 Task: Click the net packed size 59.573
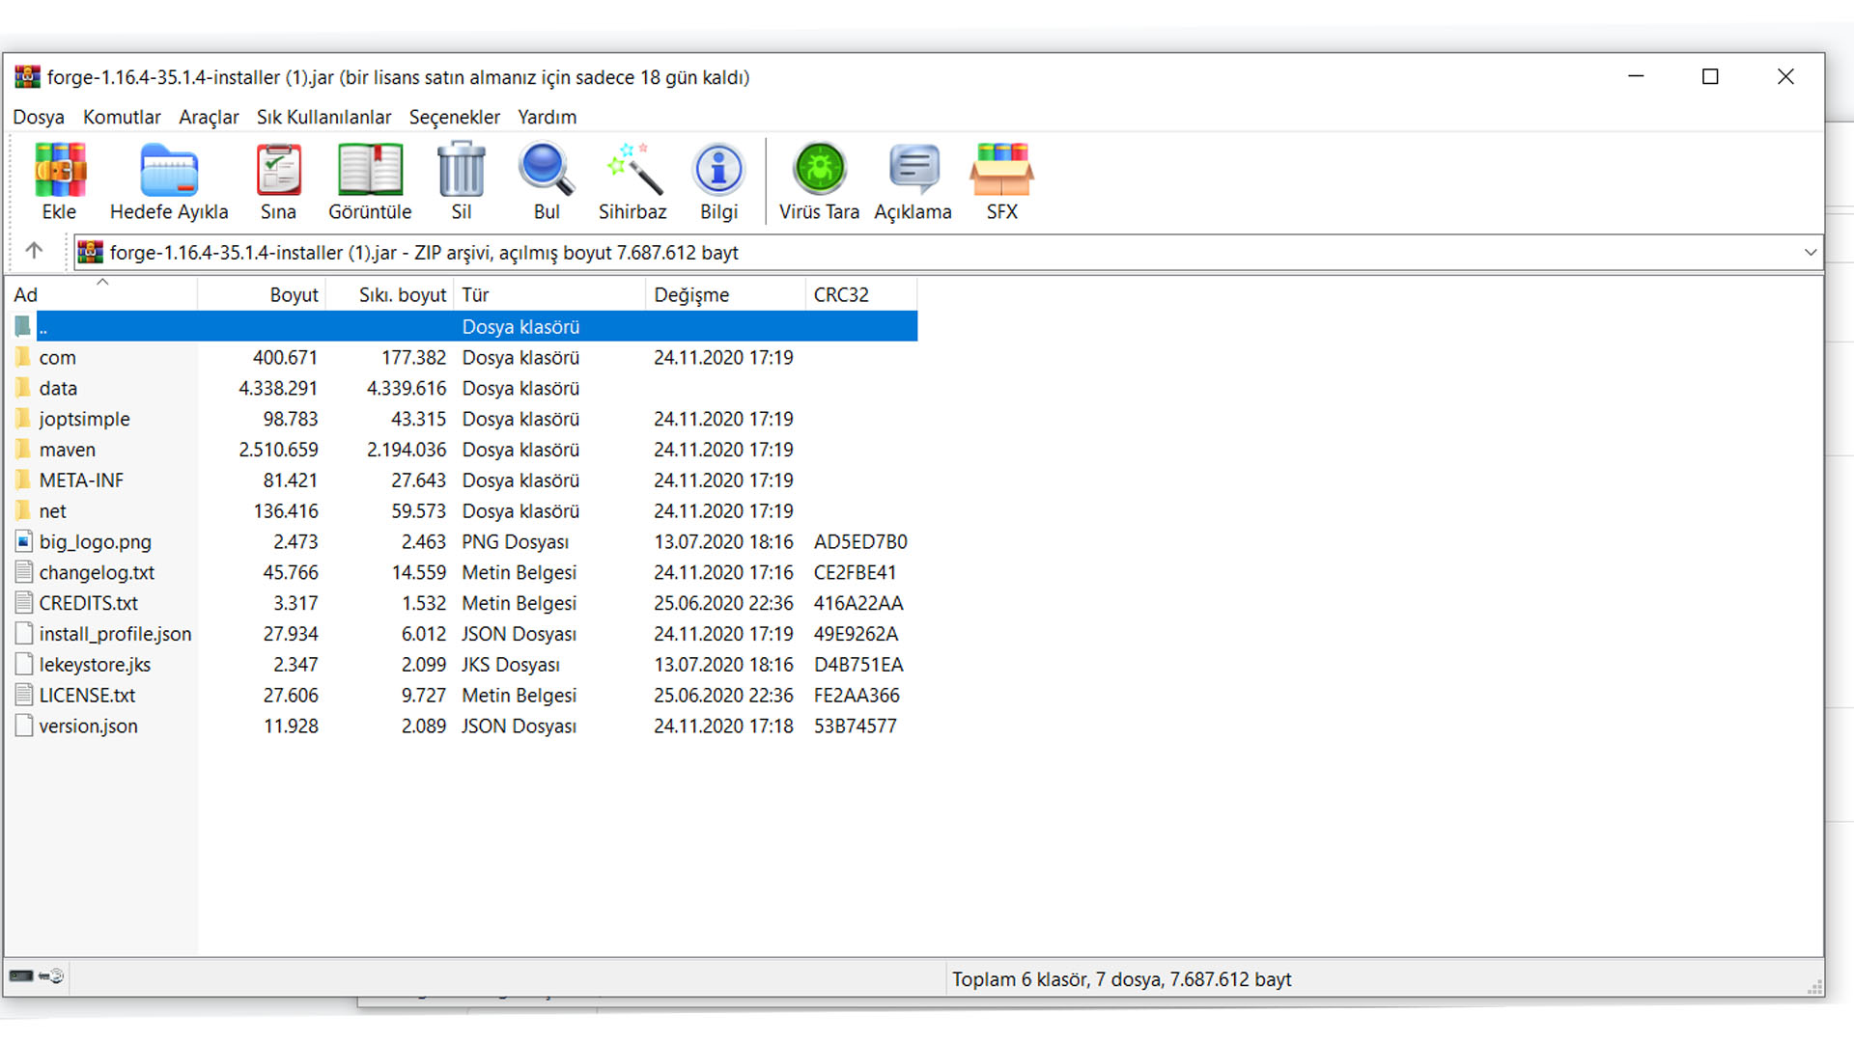[419, 511]
